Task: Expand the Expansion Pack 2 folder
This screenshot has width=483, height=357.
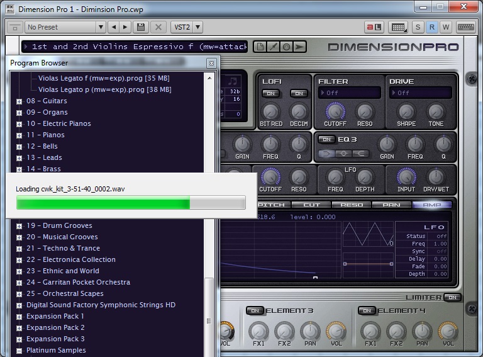Action: tap(19, 328)
